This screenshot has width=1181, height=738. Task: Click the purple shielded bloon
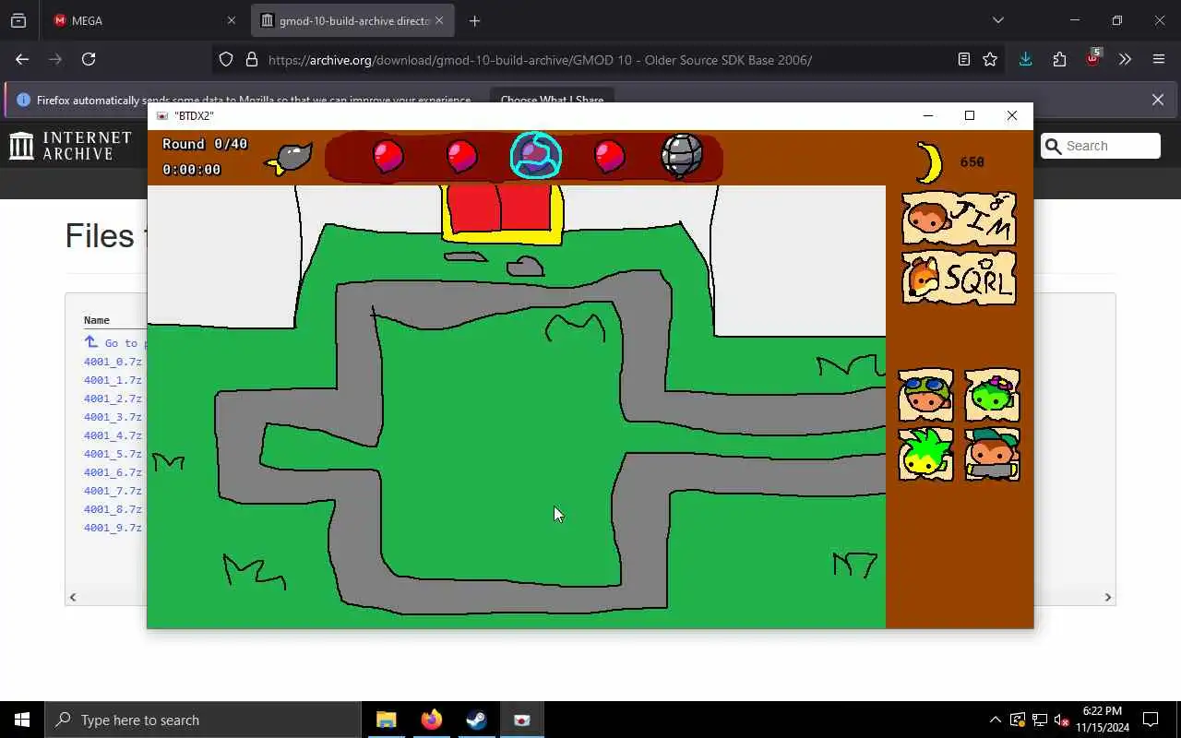pyautogui.click(x=536, y=155)
